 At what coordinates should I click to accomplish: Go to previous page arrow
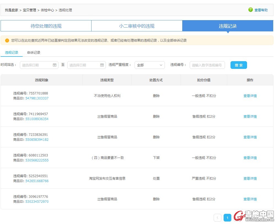(217, 218)
